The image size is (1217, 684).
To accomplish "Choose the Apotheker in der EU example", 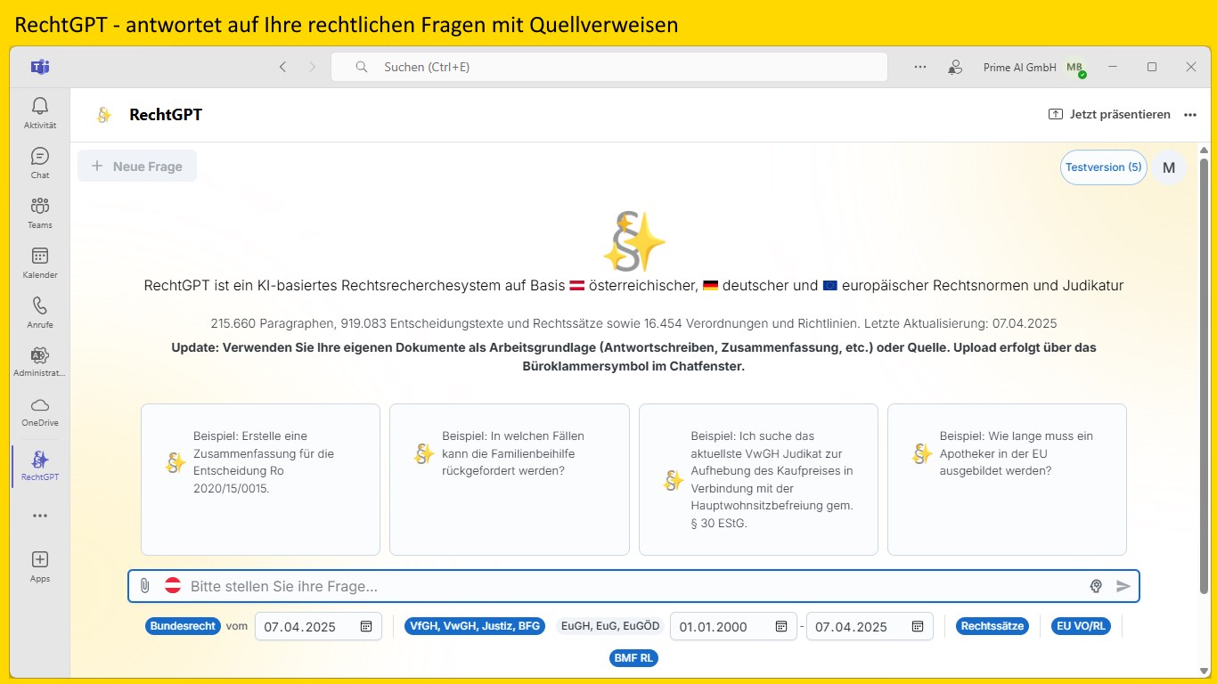I will (1008, 479).
